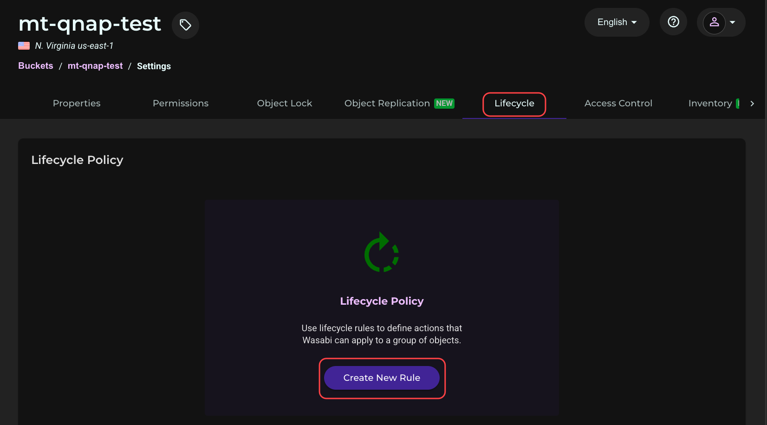Click the green lifecycle refresh icon
767x425 pixels.
tap(382, 252)
